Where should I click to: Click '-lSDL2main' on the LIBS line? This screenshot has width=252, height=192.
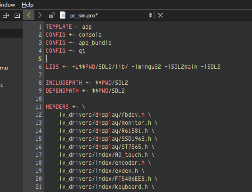181,67
